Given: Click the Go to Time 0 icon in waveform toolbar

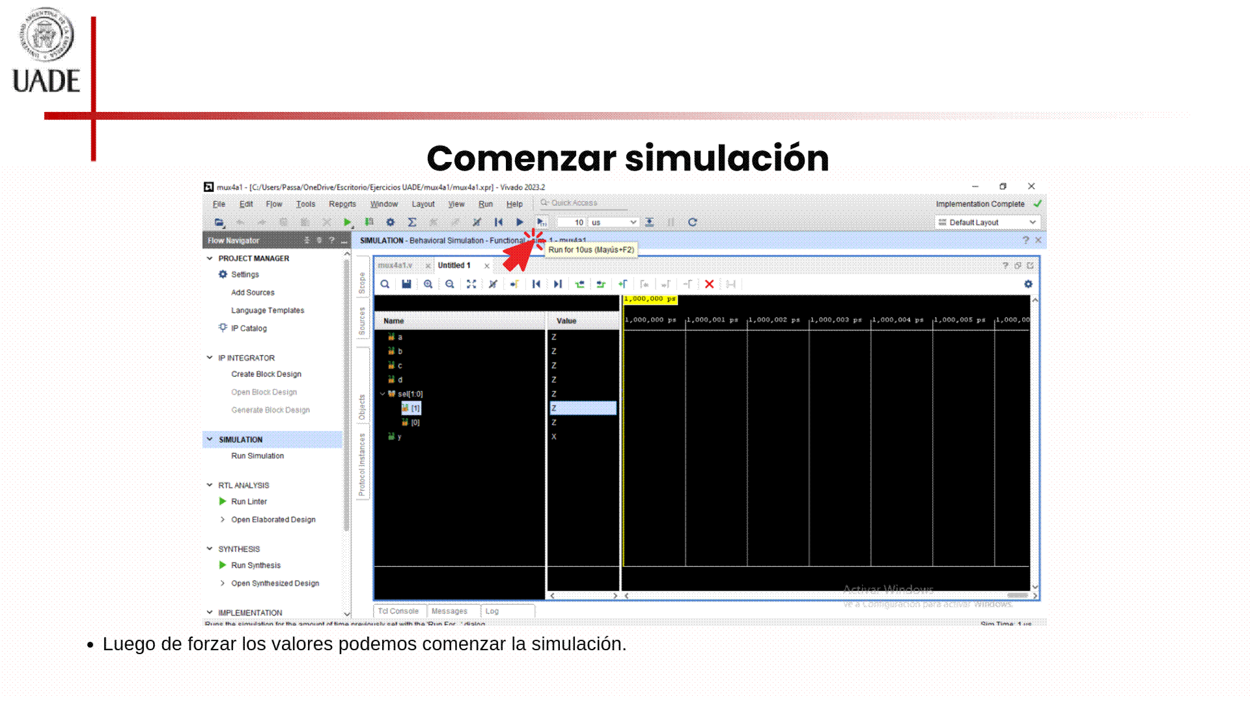Looking at the screenshot, I should (x=536, y=284).
